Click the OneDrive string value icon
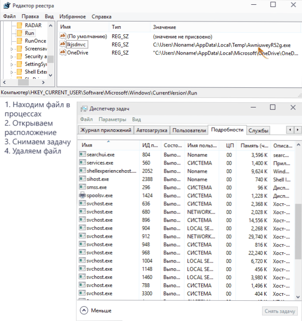 63,52
